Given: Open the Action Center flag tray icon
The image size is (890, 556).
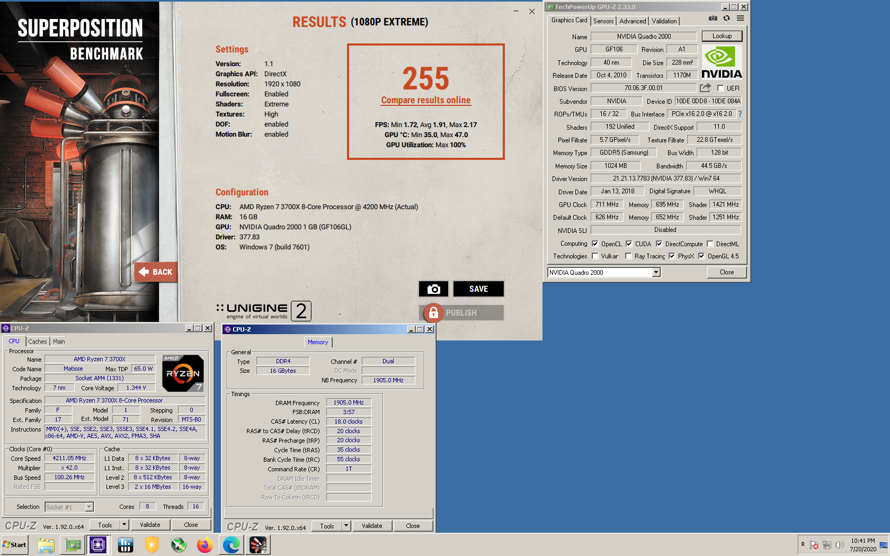Looking at the screenshot, I should [x=815, y=545].
